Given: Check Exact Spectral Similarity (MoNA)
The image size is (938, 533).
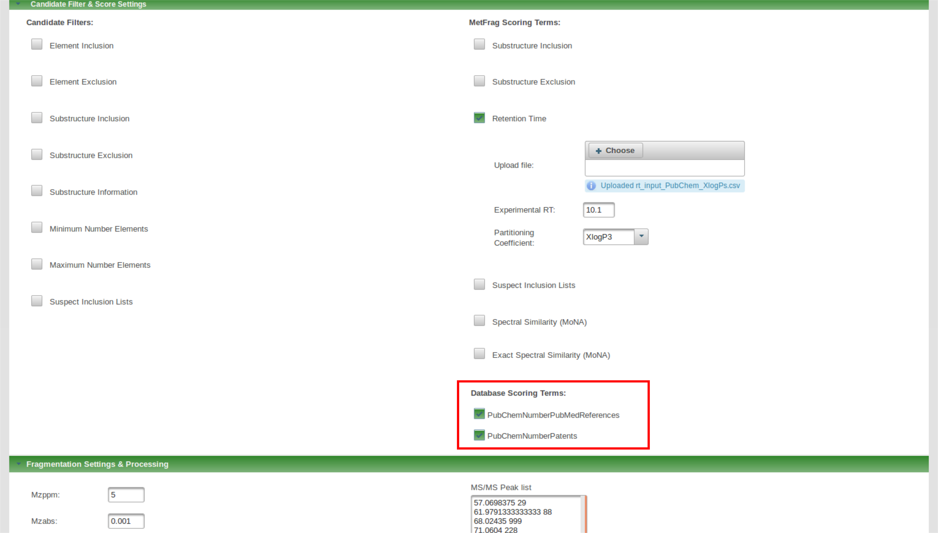Looking at the screenshot, I should coord(479,354).
